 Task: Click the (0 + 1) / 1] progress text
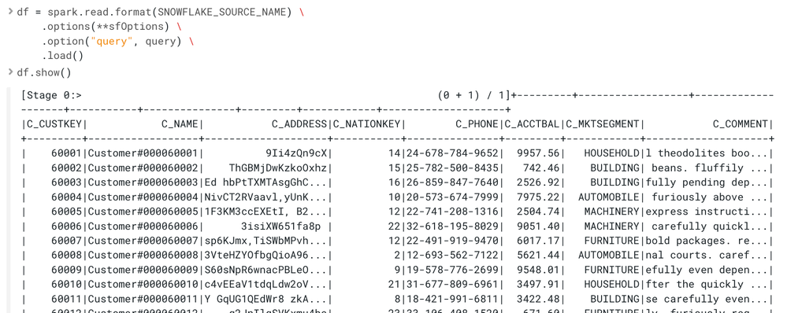tap(473, 95)
